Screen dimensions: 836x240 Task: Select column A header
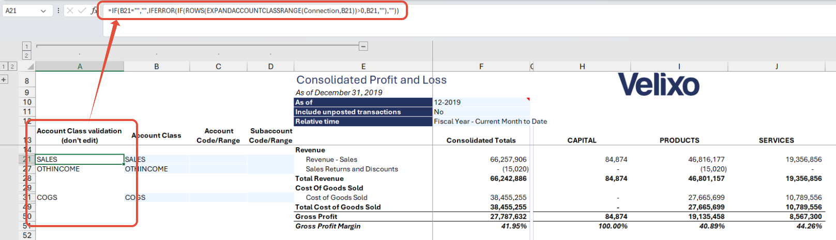80,66
